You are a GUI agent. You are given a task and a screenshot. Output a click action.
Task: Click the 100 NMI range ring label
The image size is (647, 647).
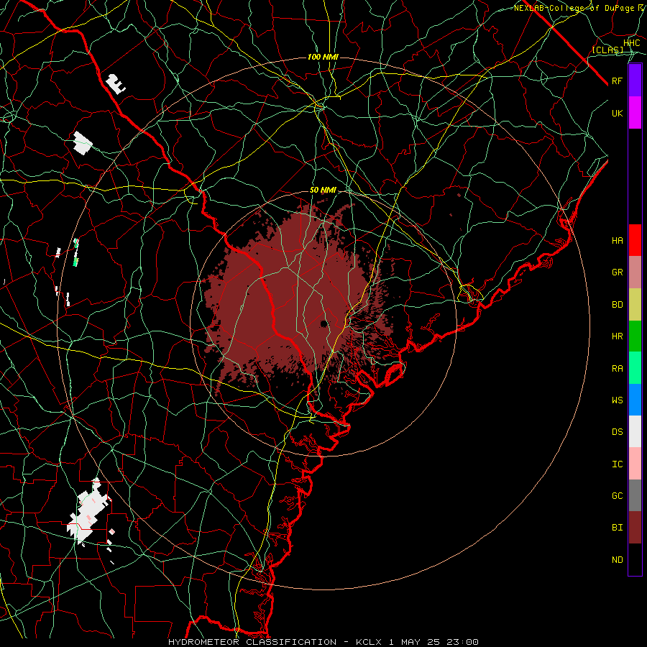[323, 57]
